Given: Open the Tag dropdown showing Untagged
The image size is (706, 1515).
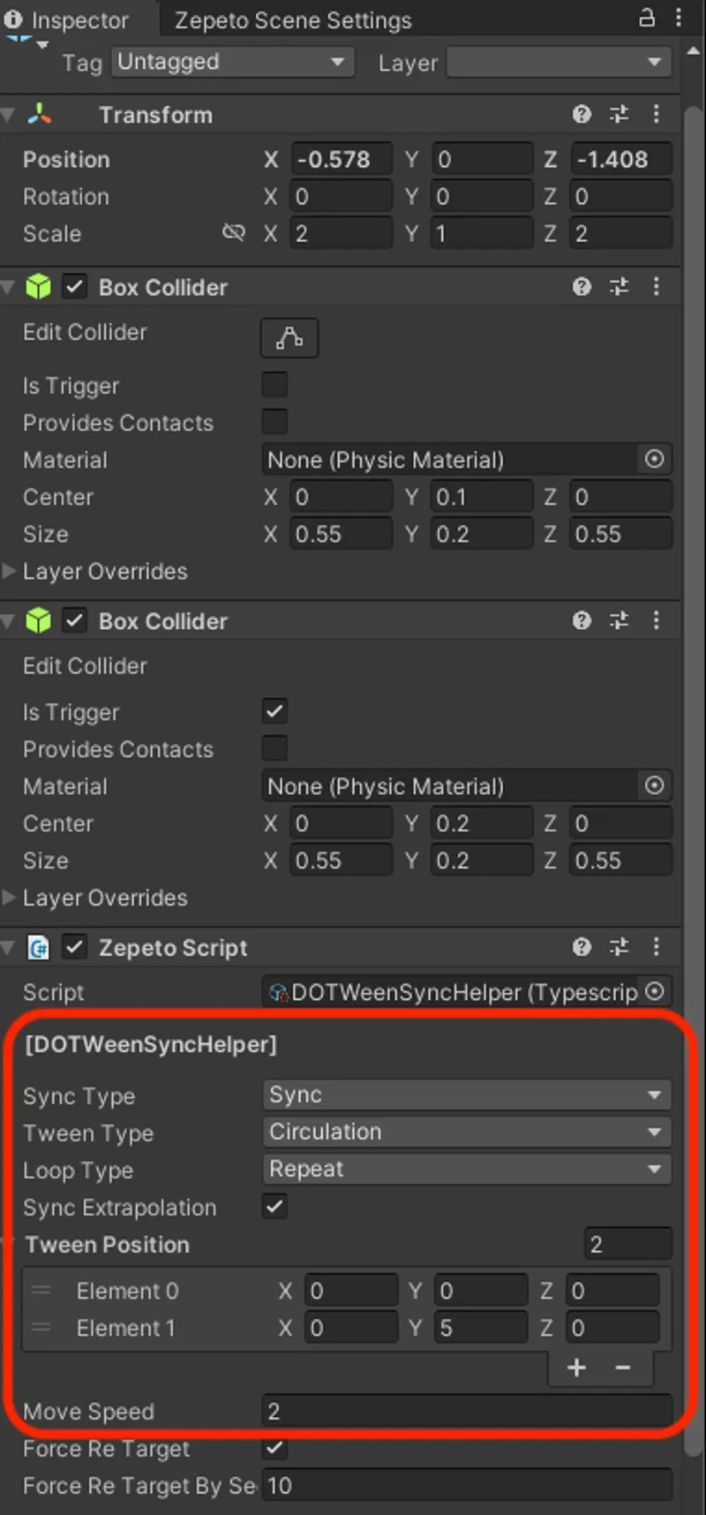Looking at the screenshot, I should tap(232, 62).
